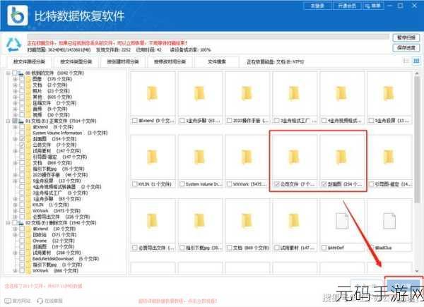Screen dimensions: 424x307
Task: Open the 按修改时间分类 tab
Action: click(170, 62)
